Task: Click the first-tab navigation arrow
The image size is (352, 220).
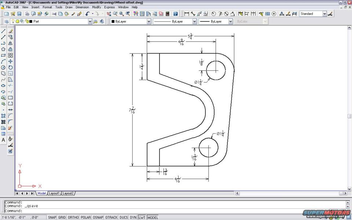Action: (17, 193)
